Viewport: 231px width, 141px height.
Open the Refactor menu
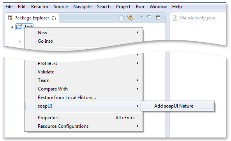pos(40,7)
